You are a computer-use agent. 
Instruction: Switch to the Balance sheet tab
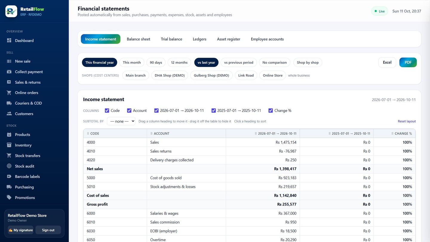coord(139,39)
